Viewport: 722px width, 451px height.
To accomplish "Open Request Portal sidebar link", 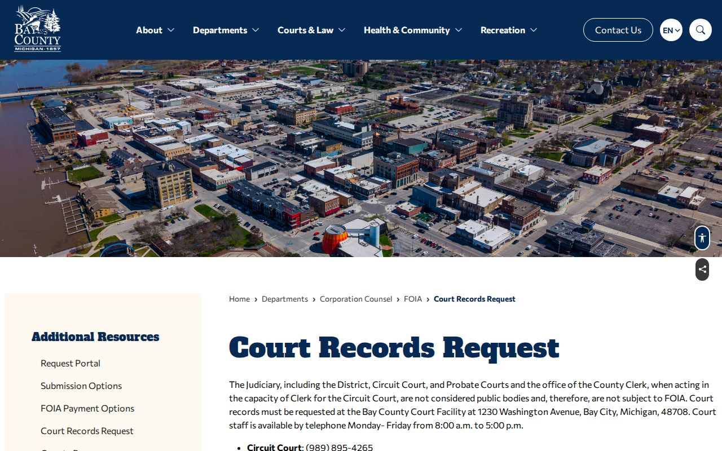I will [x=71, y=363].
